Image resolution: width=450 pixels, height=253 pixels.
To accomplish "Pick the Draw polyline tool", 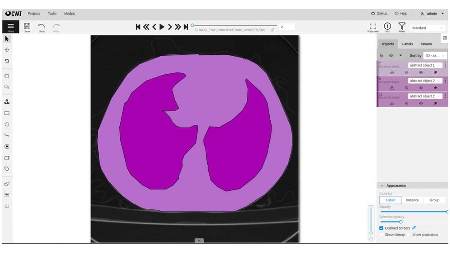I will pyautogui.click(x=7, y=135).
